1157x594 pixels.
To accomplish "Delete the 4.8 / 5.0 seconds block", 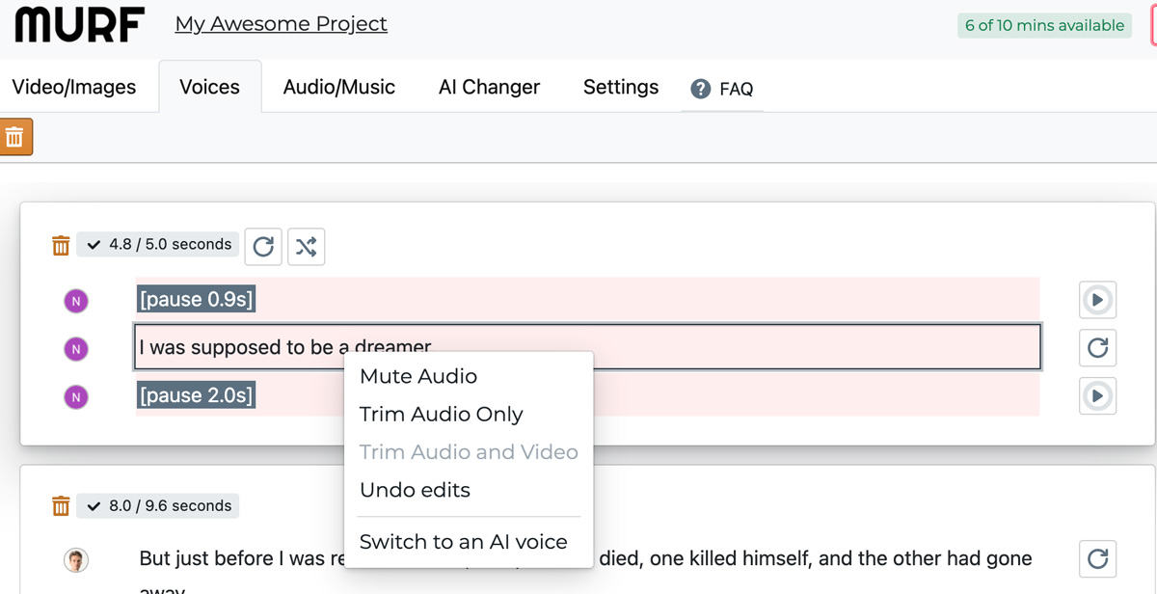I will [x=61, y=246].
